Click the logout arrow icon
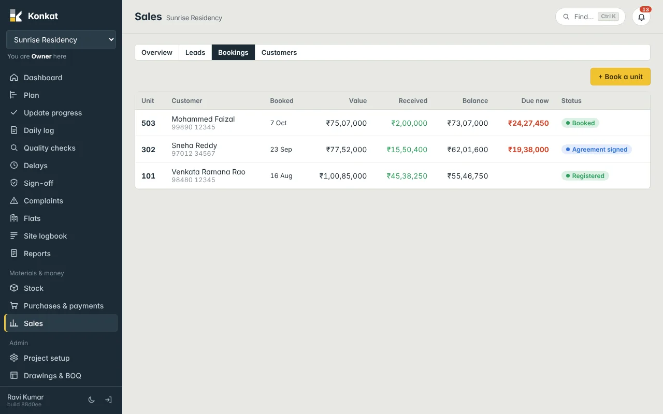The image size is (663, 414). [x=108, y=400]
